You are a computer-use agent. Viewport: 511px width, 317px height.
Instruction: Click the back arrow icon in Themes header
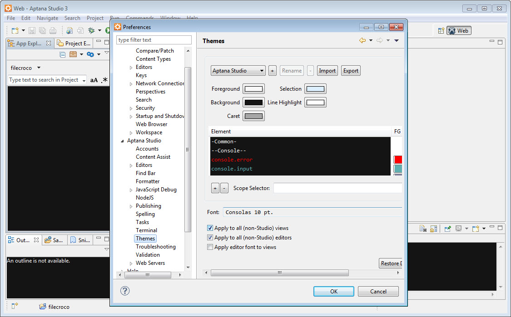[x=362, y=40]
